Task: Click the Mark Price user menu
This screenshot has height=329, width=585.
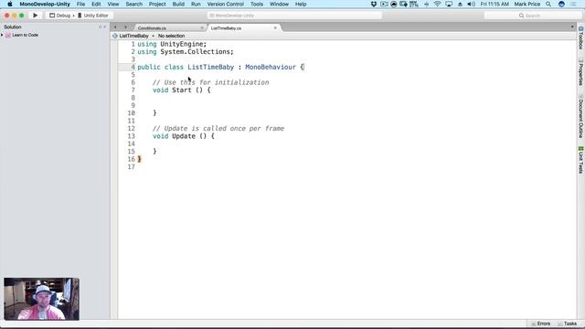Action: click(527, 4)
